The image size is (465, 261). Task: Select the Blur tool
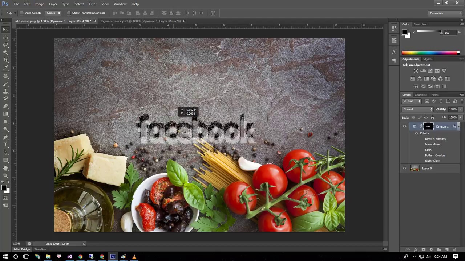pos(6,122)
